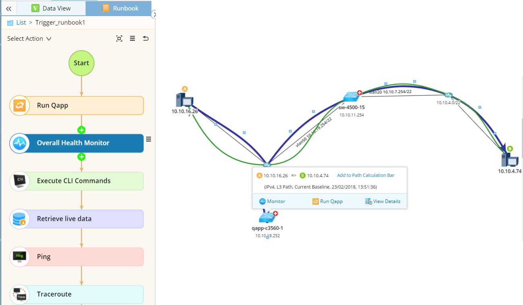Collapse the left panel with the double-chevron
This screenshot has width=523, height=305.
(x=8, y=8)
